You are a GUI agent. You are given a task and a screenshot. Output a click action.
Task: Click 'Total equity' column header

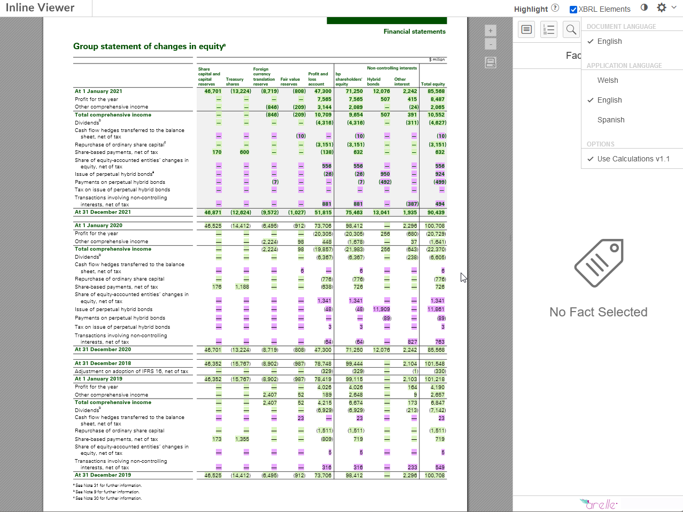[433, 84]
